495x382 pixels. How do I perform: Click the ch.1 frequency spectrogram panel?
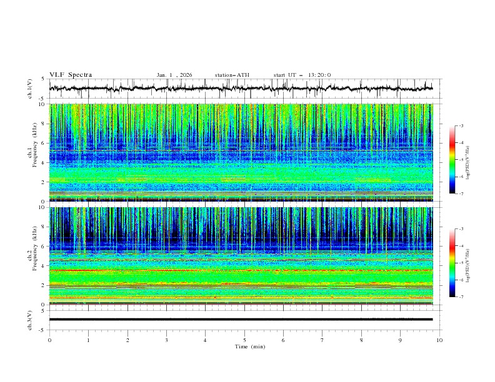(241, 152)
